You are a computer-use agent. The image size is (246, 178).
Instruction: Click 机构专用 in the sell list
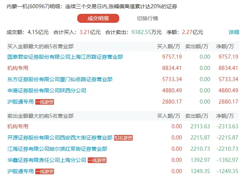[18, 126]
